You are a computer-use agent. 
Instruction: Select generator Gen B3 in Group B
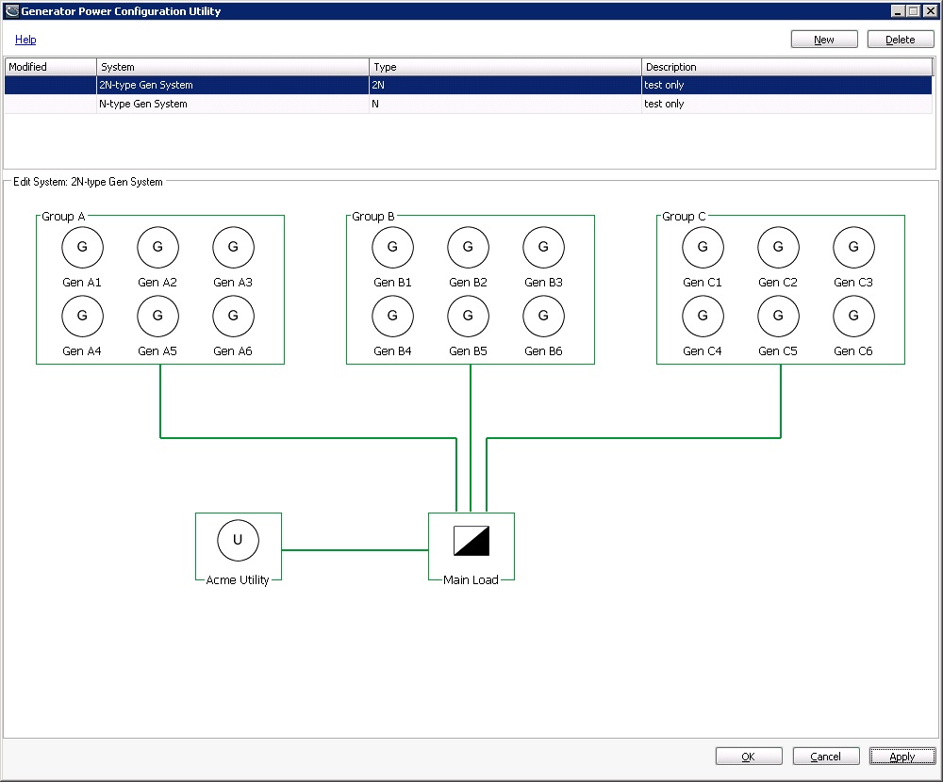pos(543,248)
